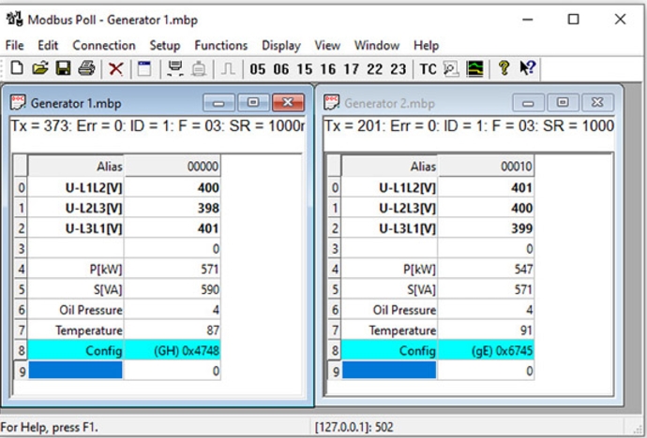The height and width of the screenshot is (438, 647).
Task: Click the context help arrow icon
Action: (527, 68)
